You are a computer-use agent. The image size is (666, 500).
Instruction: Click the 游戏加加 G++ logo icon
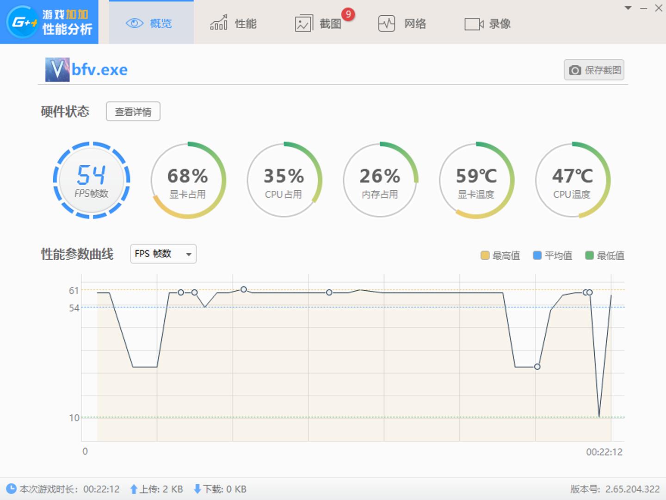[23, 22]
